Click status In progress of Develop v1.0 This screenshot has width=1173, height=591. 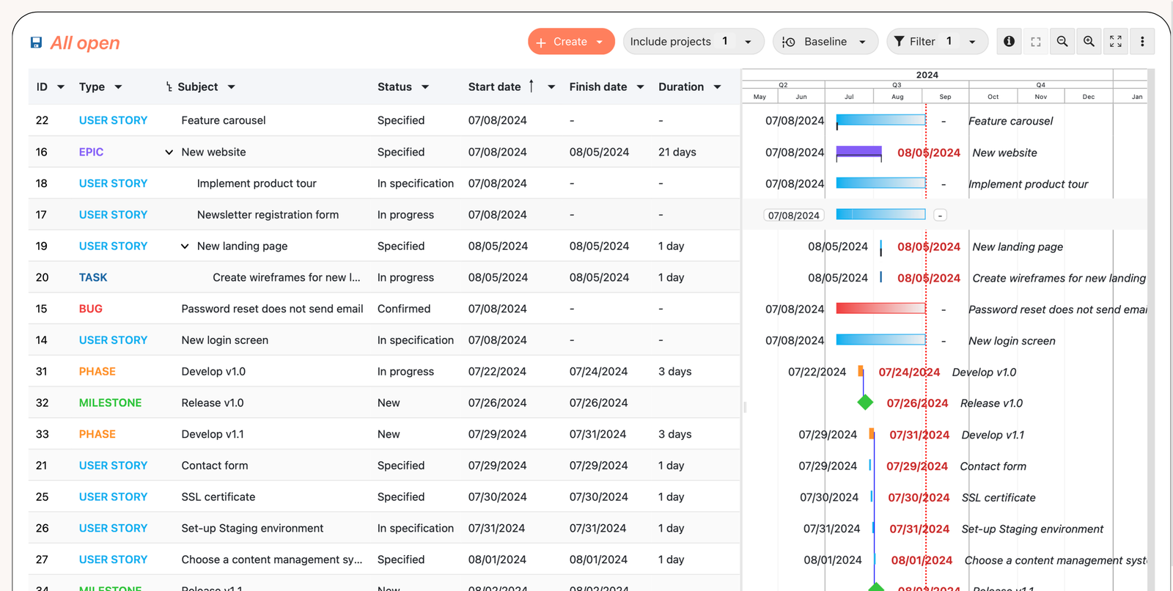tap(405, 372)
